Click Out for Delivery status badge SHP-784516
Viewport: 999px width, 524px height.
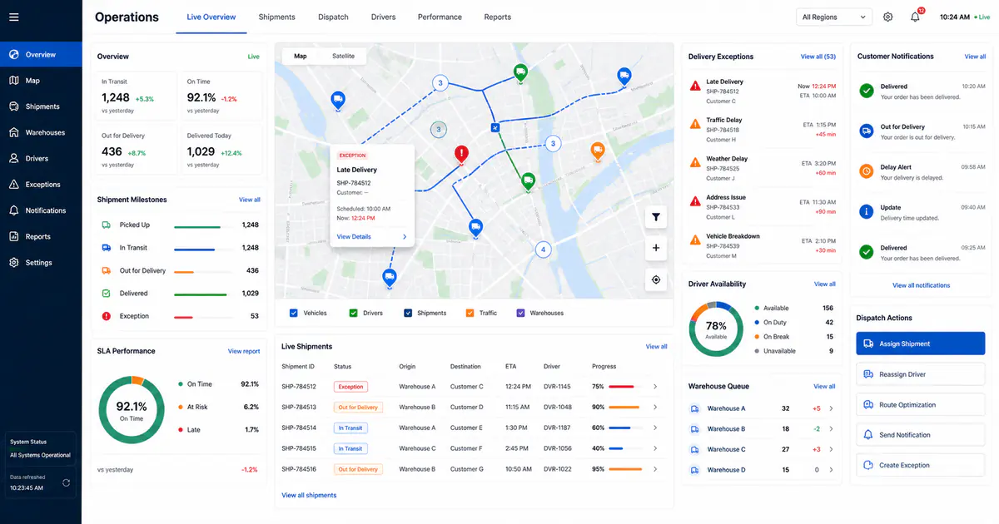[x=358, y=469]
